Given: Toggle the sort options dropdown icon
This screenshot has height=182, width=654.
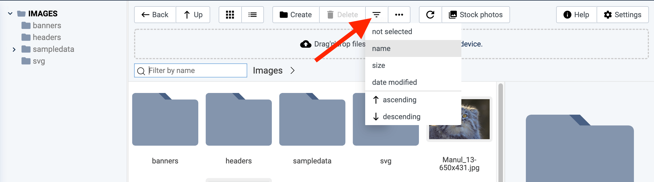Looking at the screenshot, I should coord(377,15).
